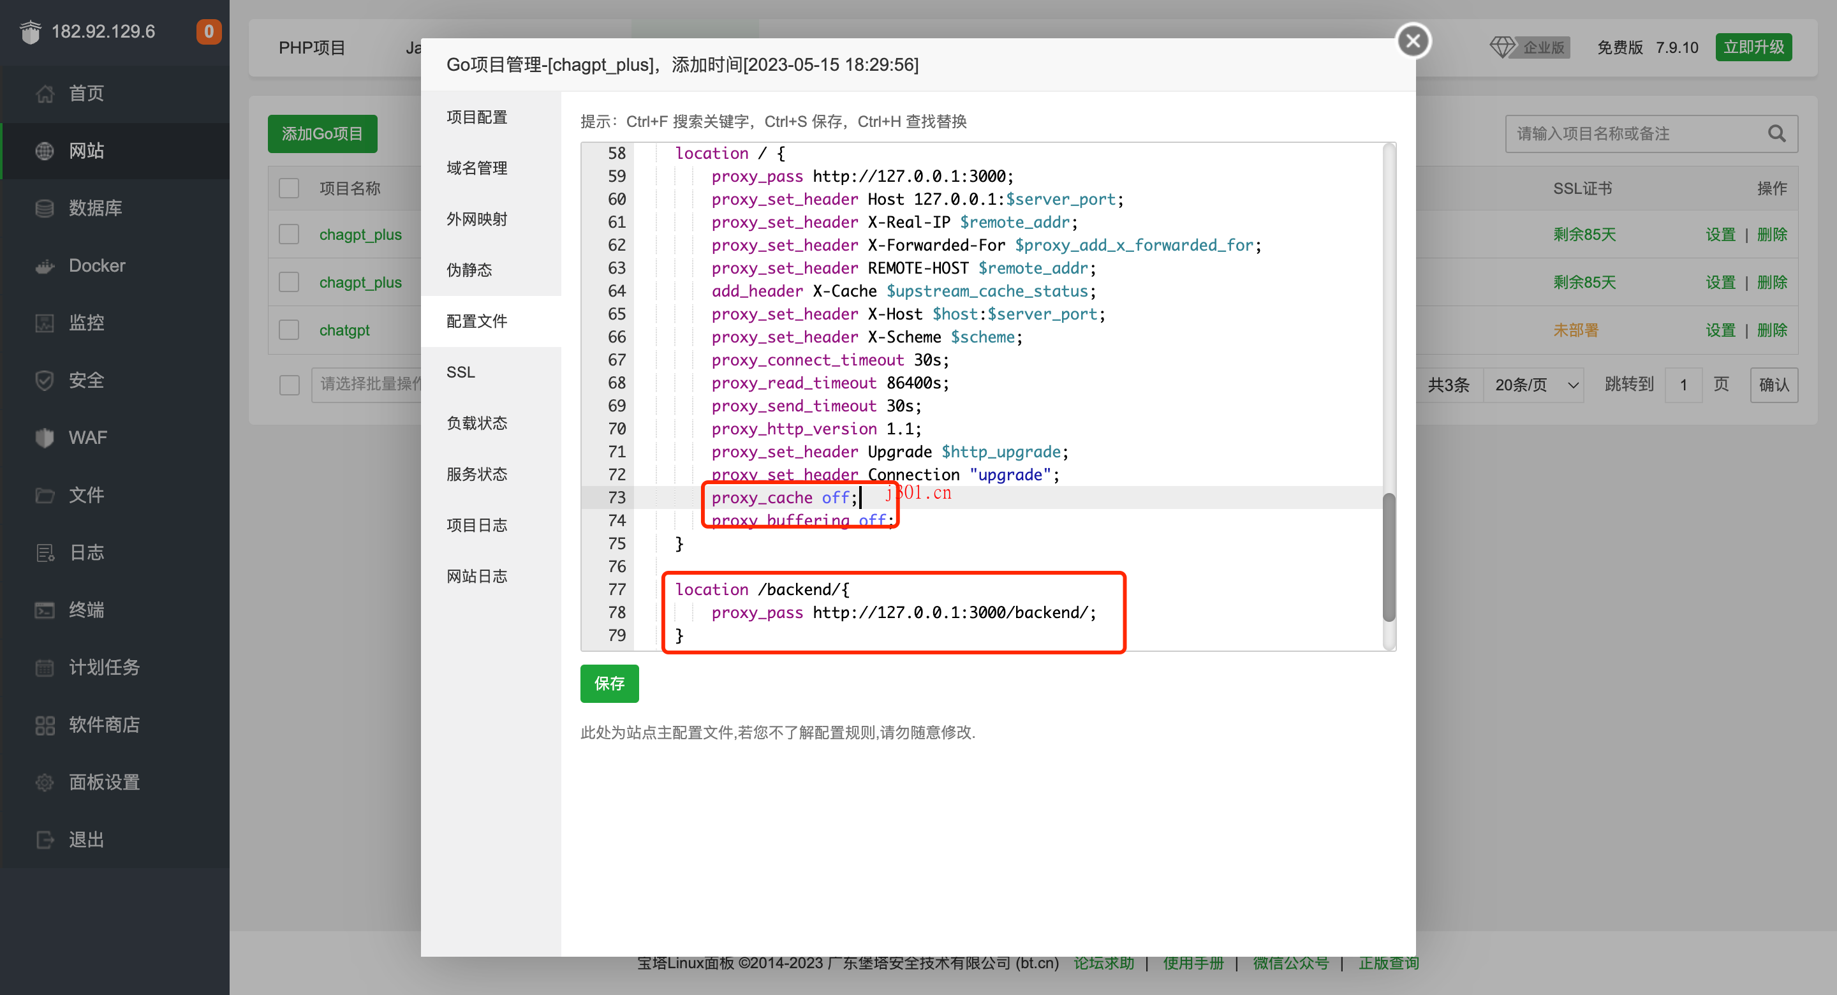This screenshot has height=995, width=1837.
Task: Open the Docker section in sidebar
Action: tap(96, 265)
